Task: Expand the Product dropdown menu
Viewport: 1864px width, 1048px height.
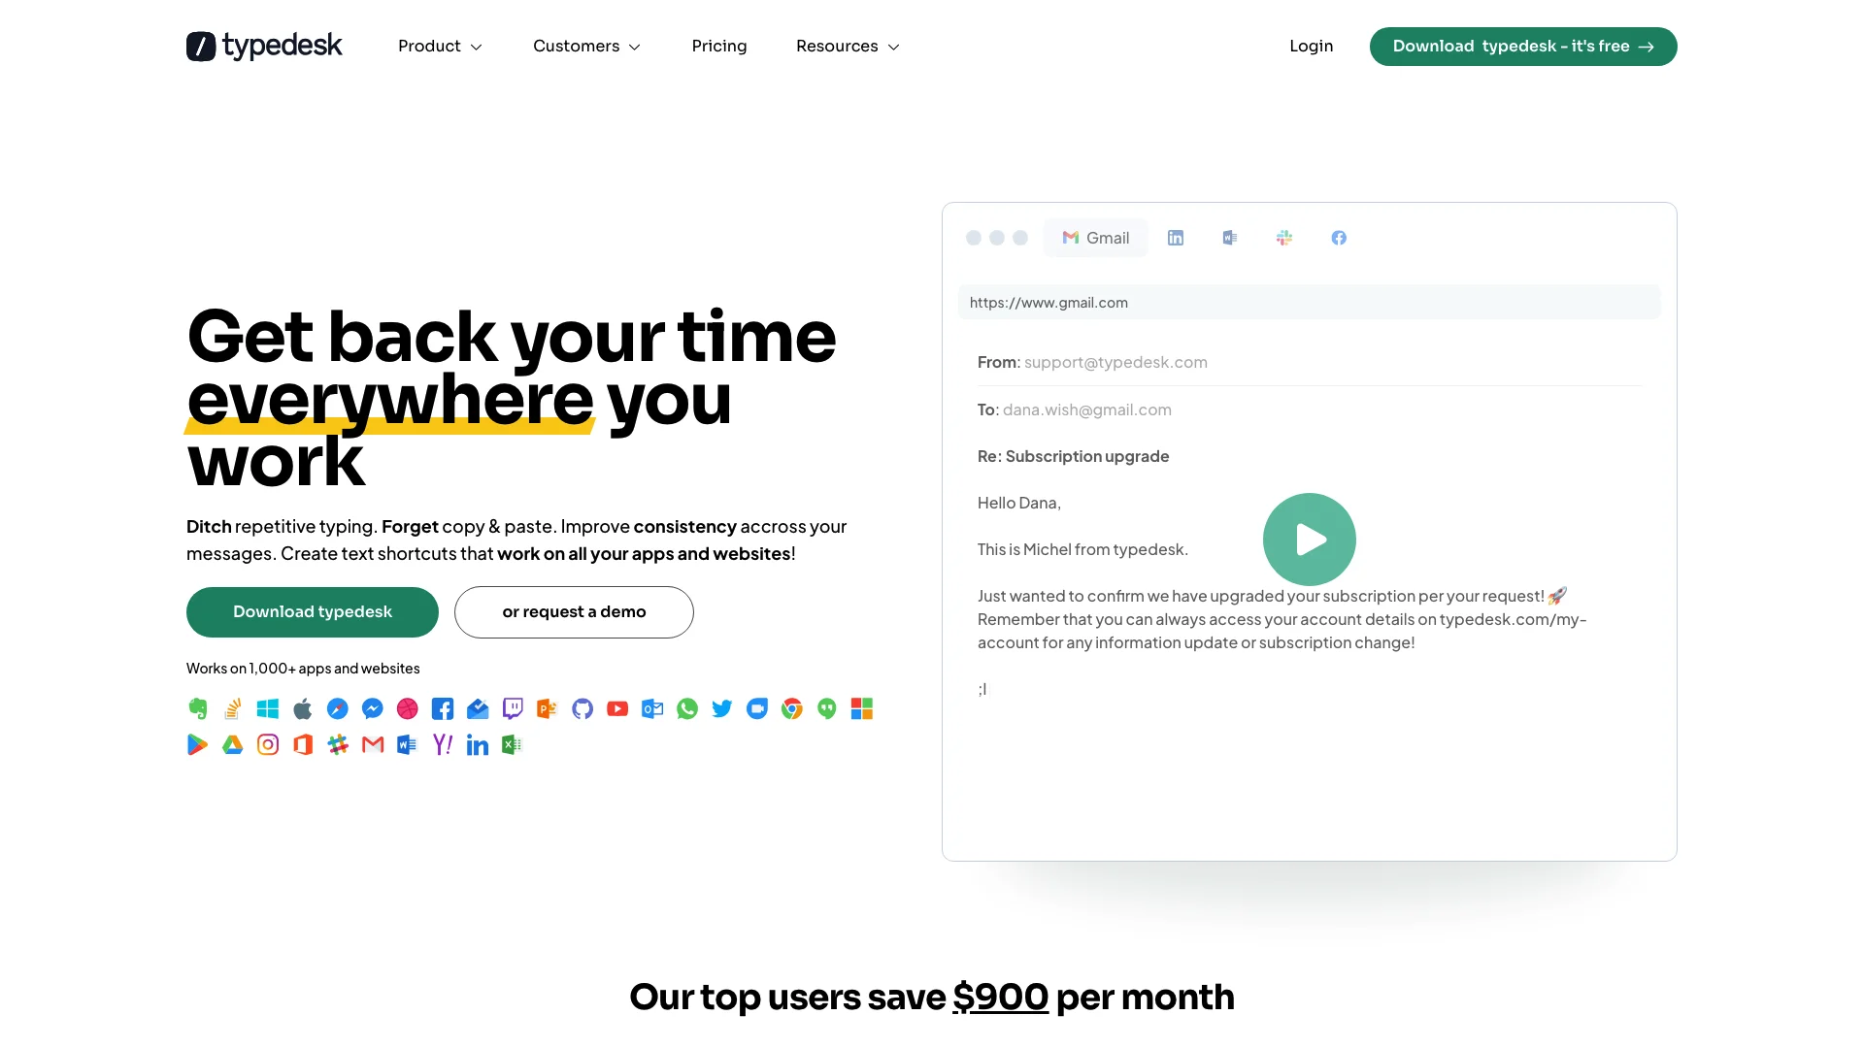Action: (442, 46)
